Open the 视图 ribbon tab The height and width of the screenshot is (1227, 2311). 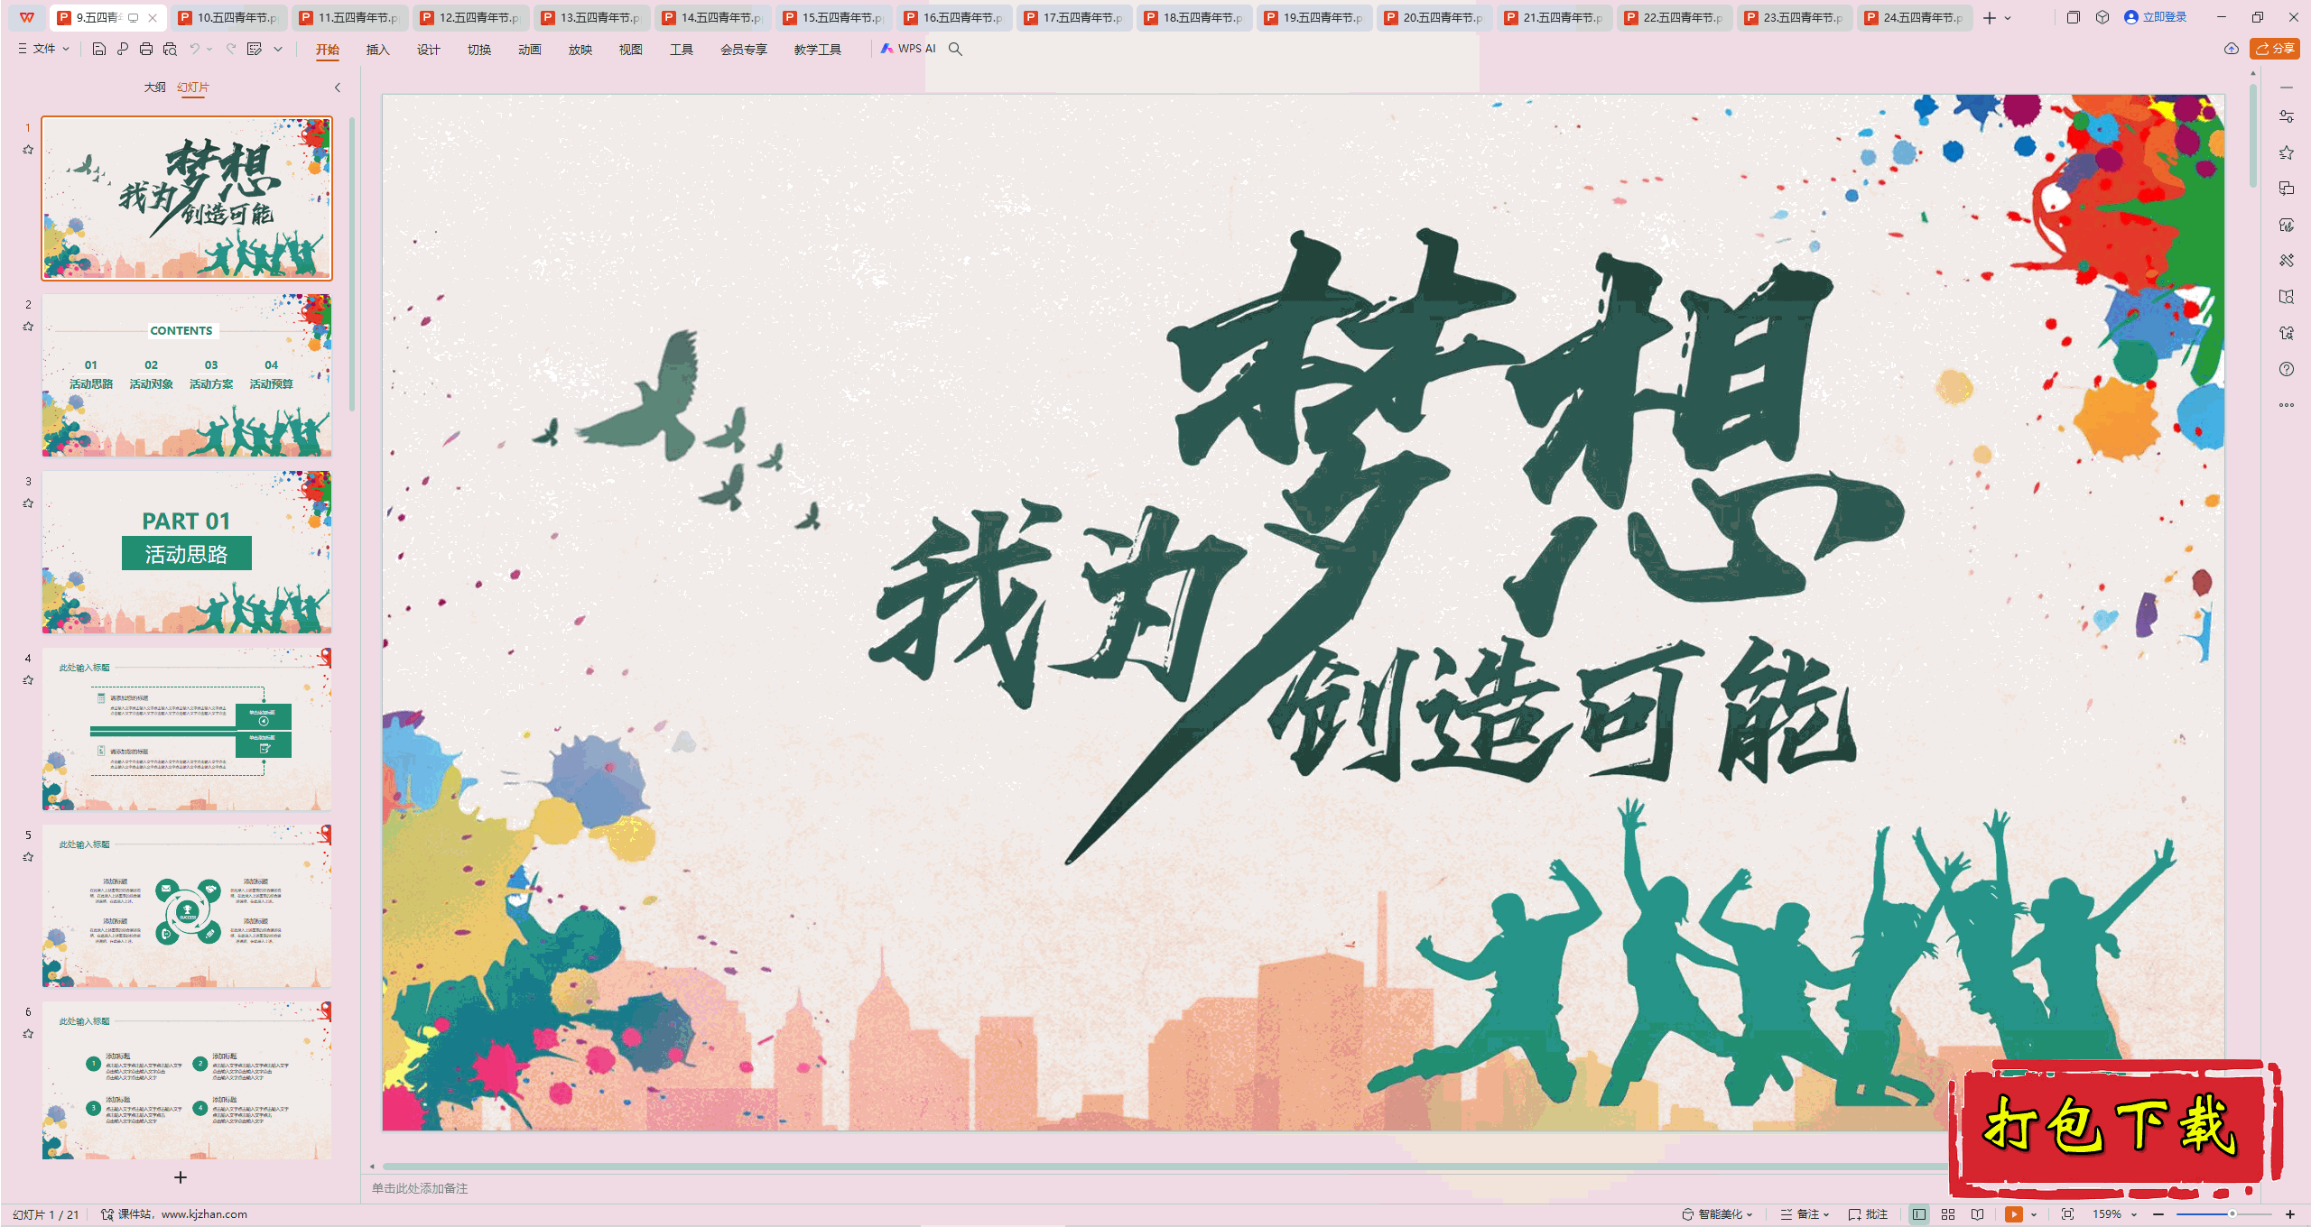tap(630, 50)
